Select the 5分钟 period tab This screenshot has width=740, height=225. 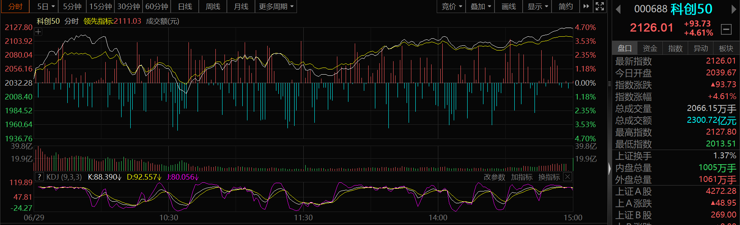point(72,6)
